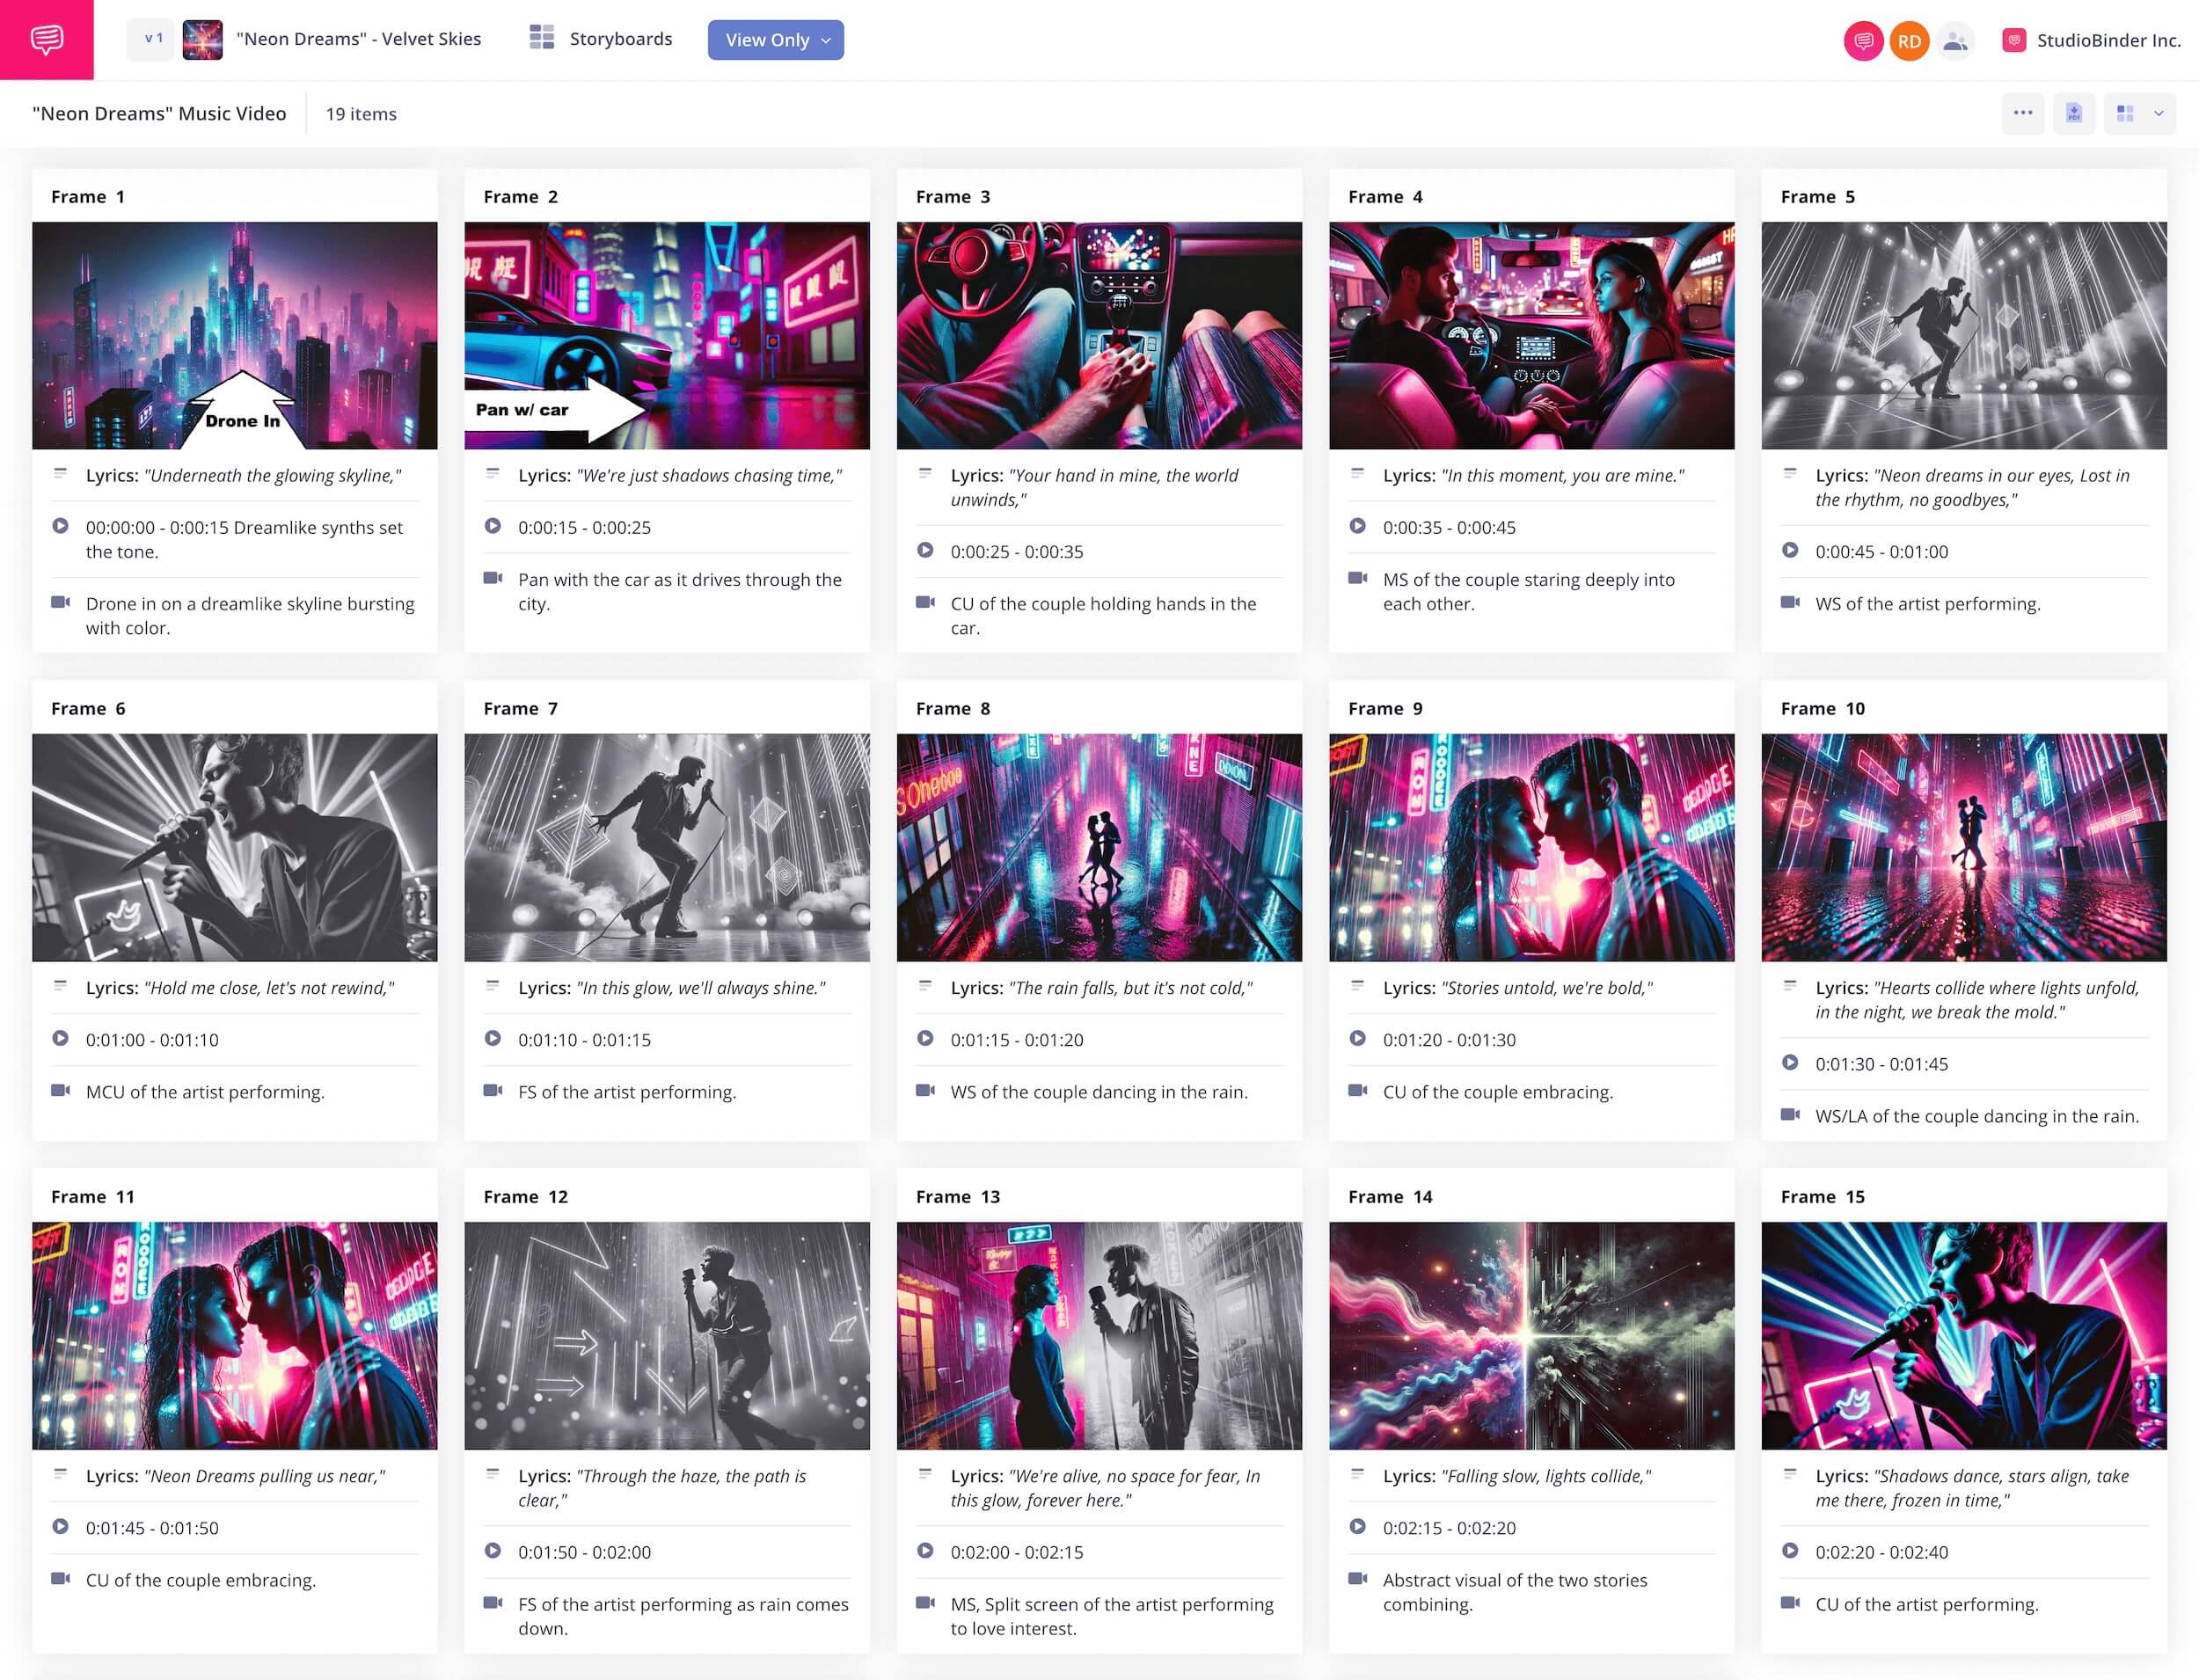Click the Neon Dreams - Velvet Skies project title

tap(358, 39)
